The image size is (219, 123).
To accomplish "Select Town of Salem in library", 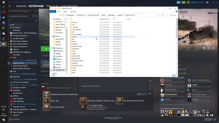I will point(18,112).
